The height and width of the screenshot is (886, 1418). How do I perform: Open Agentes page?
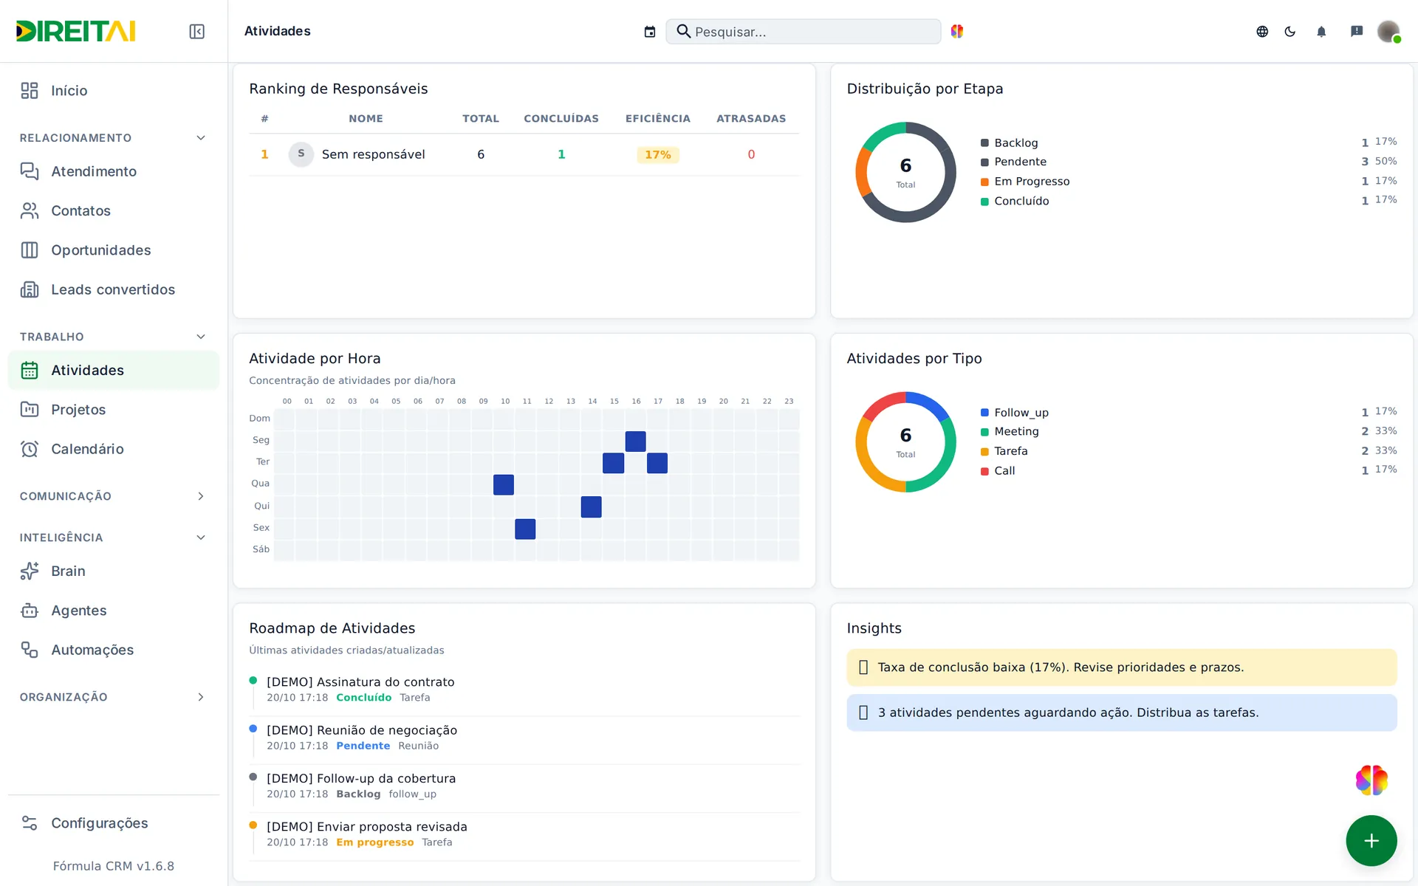coord(114,611)
